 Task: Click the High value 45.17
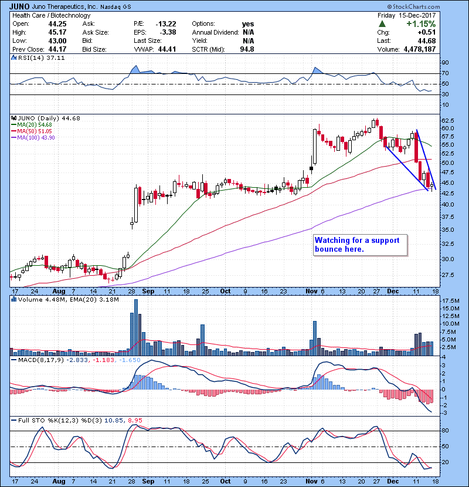(57, 32)
